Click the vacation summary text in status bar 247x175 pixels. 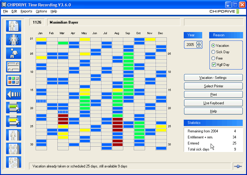tap(80, 166)
